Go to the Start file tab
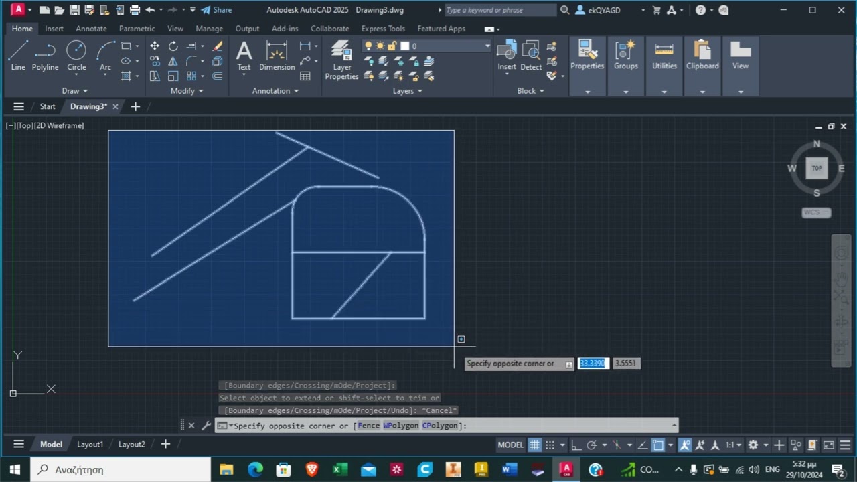This screenshot has height=482, width=857. click(48, 106)
